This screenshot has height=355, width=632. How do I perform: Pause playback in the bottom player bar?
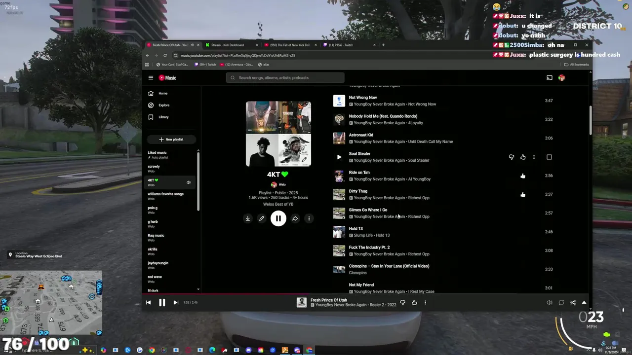(x=162, y=302)
